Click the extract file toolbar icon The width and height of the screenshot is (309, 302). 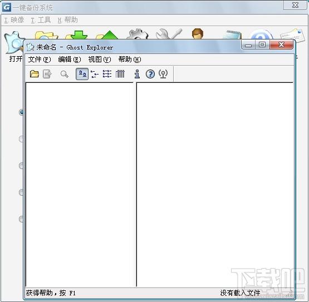47,74
